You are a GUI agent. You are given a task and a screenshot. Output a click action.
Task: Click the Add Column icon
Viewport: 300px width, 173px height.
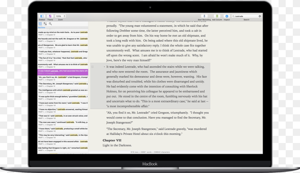pos(217,16)
